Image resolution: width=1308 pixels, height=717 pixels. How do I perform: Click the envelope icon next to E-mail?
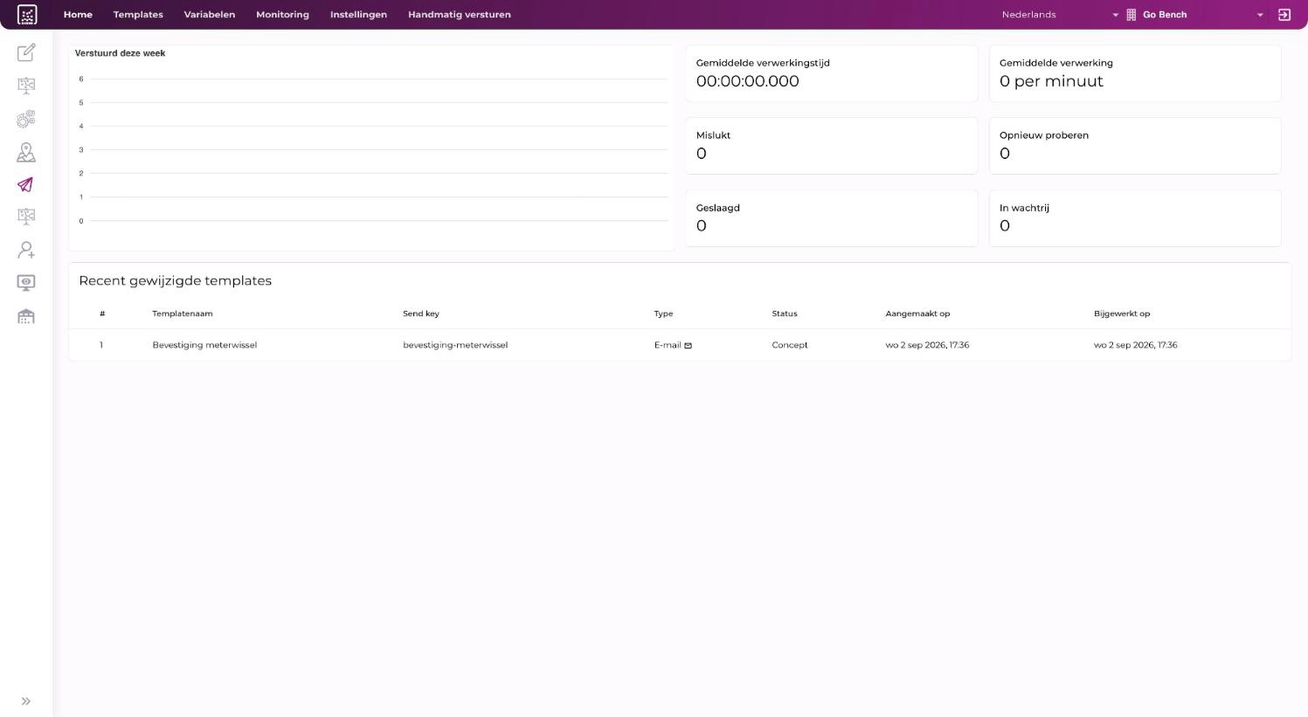click(x=688, y=346)
